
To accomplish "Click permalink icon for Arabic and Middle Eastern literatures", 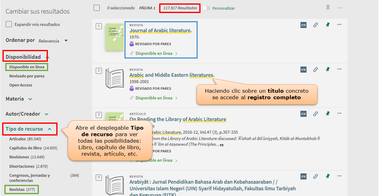I will coord(315,70).
